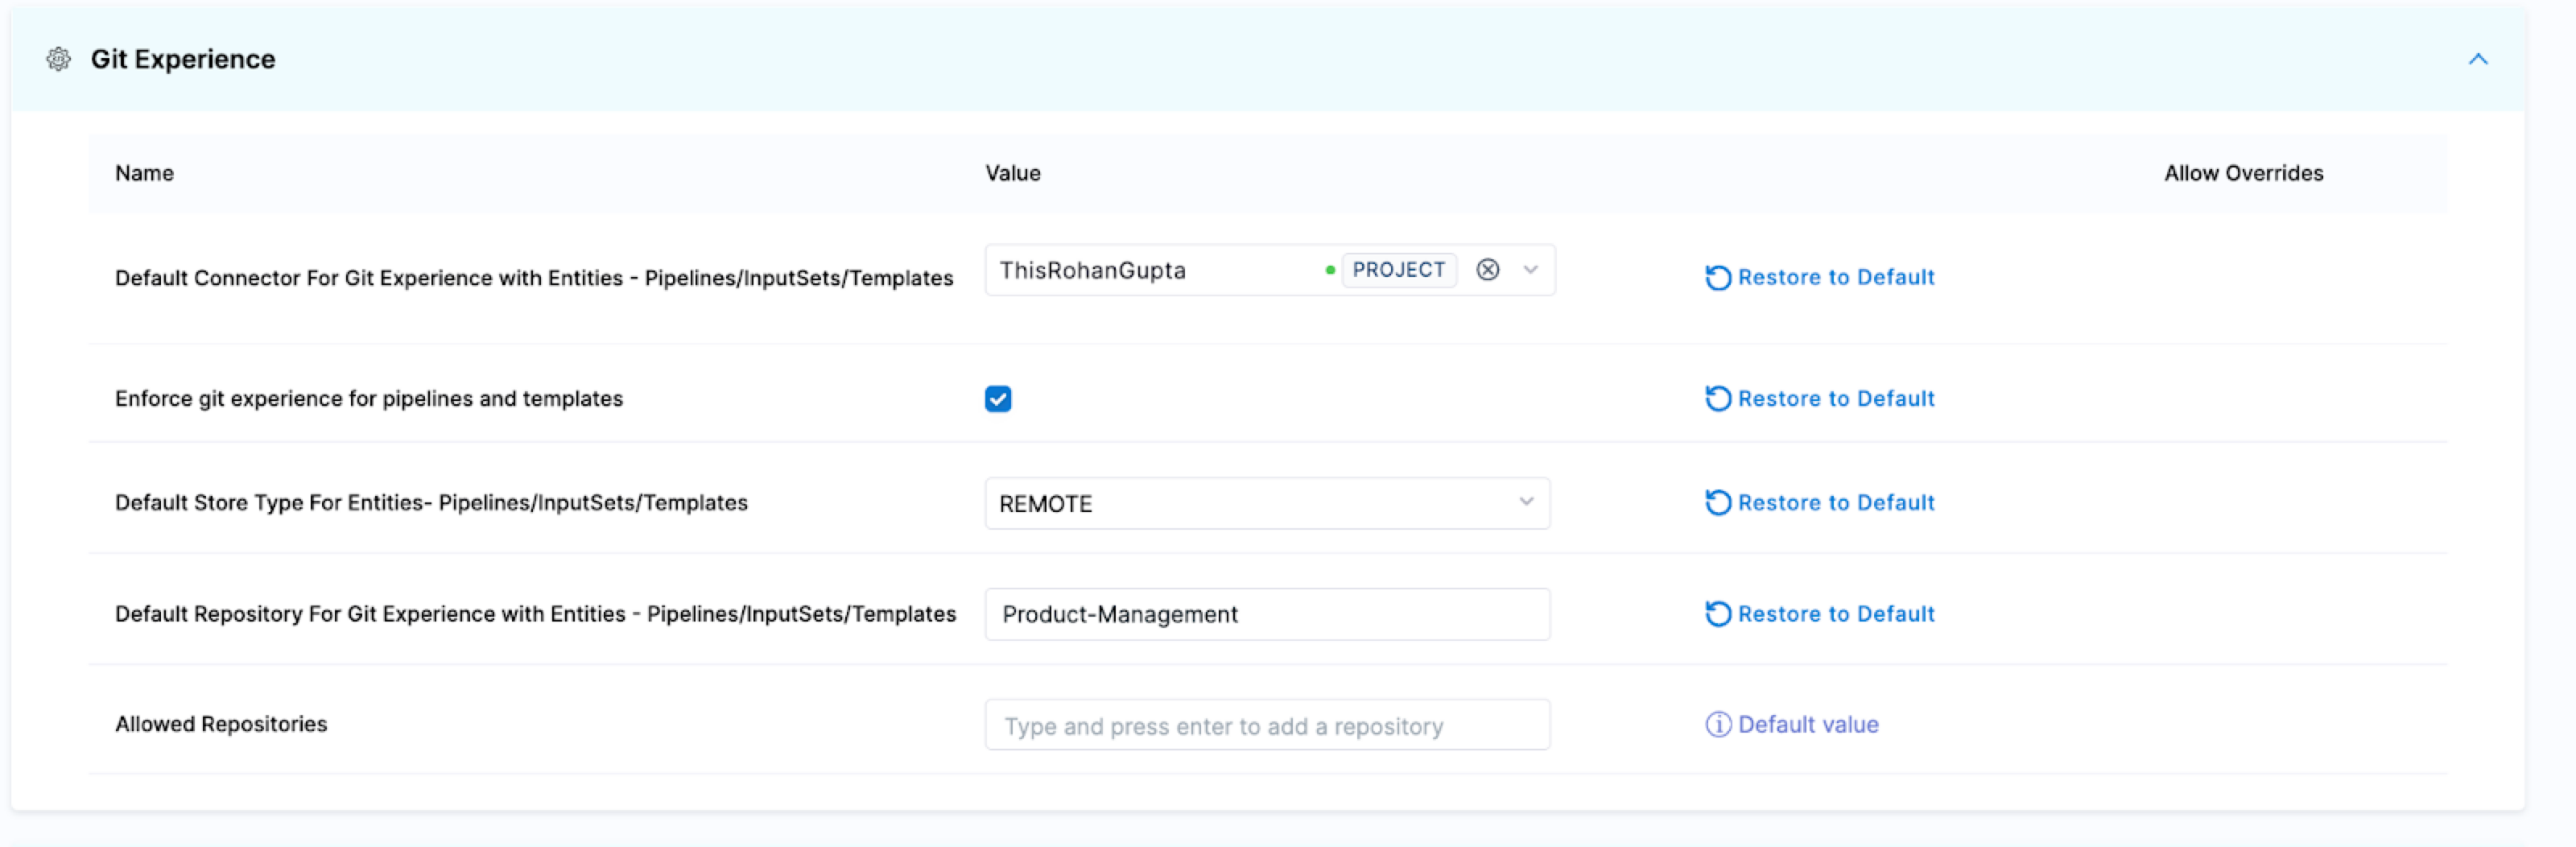2576x847 pixels.
Task: Click the PROJECT scope tag
Action: (1398, 270)
